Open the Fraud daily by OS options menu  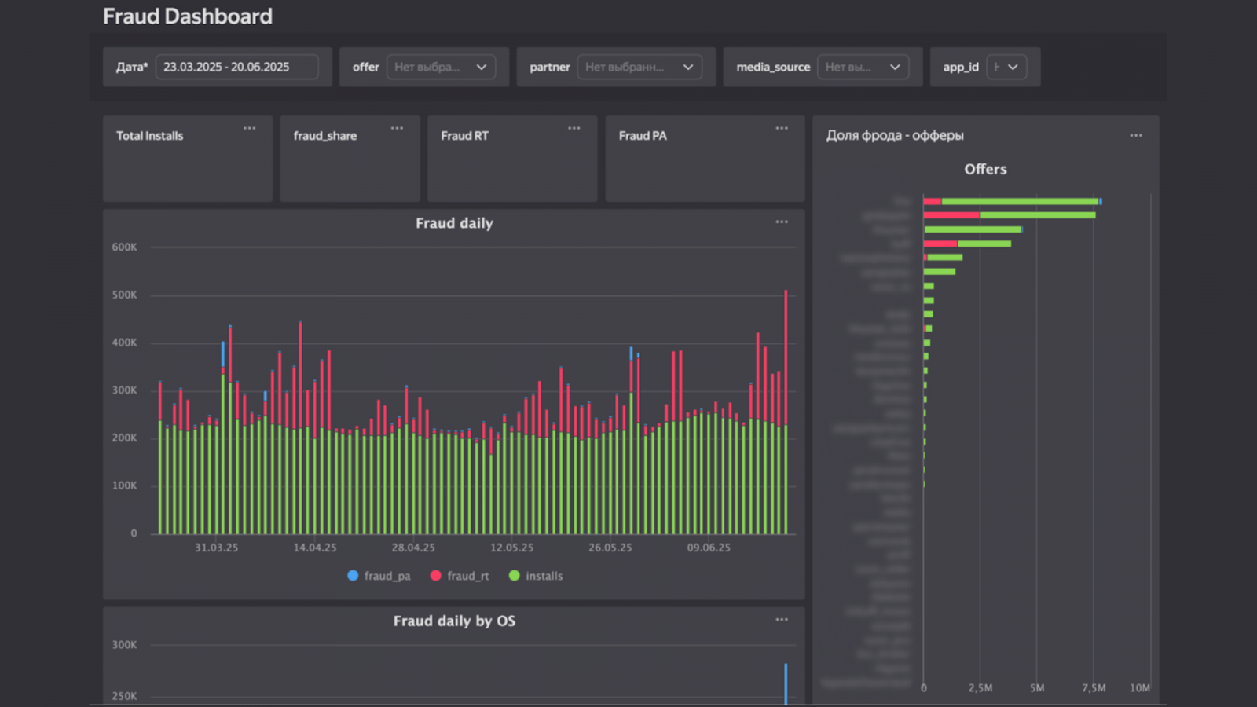(x=782, y=620)
